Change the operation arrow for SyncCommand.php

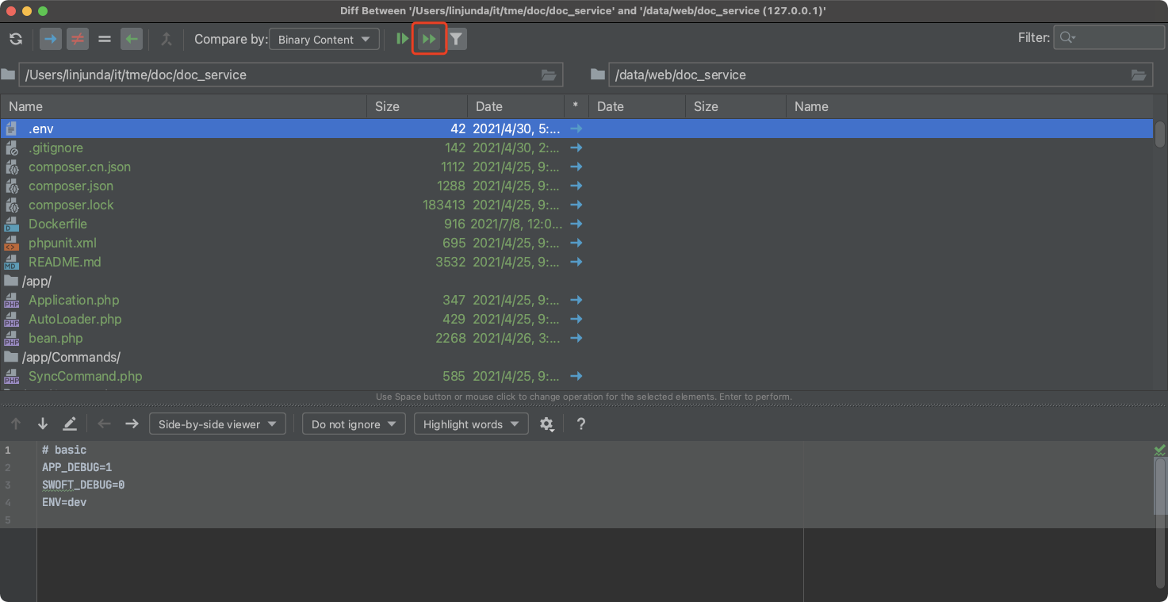(x=576, y=376)
